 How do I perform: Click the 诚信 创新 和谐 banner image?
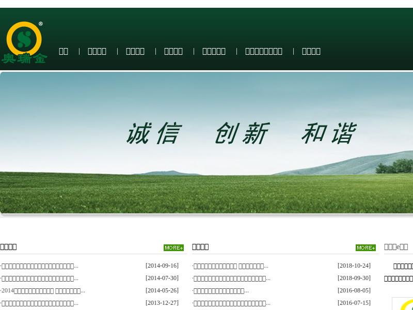coord(206,143)
